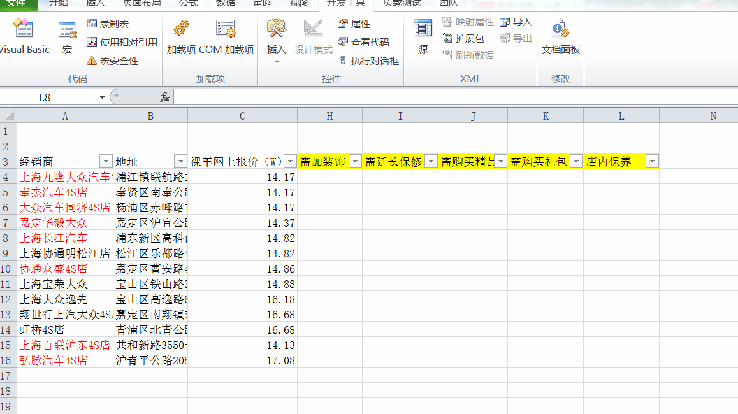Select row 8 header

pyautogui.click(x=8, y=238)
